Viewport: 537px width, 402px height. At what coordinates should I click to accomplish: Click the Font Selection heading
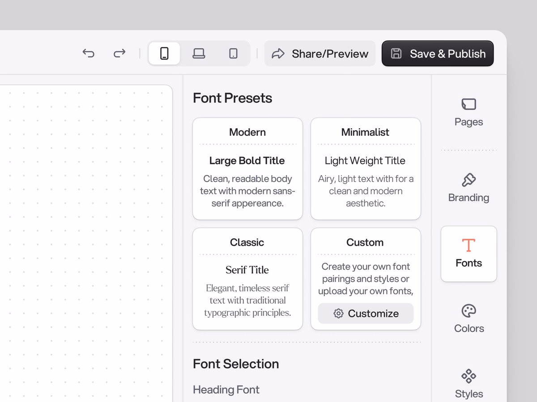coord(236,364)
